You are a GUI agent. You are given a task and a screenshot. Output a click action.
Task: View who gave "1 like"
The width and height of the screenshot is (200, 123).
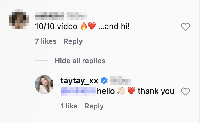69,106
